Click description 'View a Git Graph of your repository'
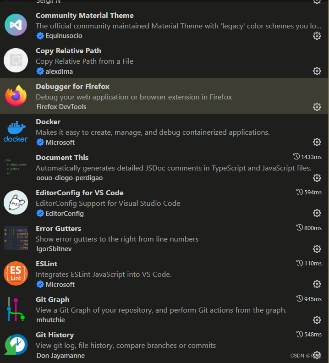The image size is (329, 363). point(161,310)
